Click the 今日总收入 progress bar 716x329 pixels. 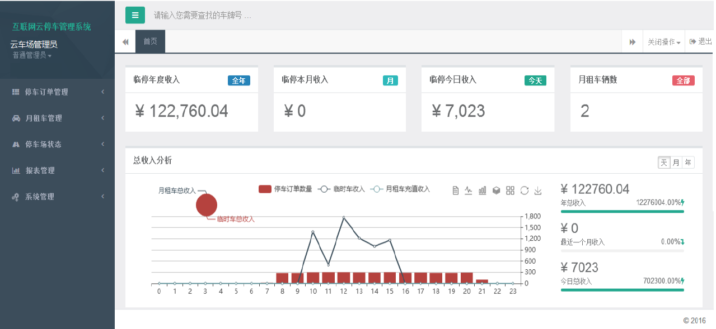click(x=622, y=290)
